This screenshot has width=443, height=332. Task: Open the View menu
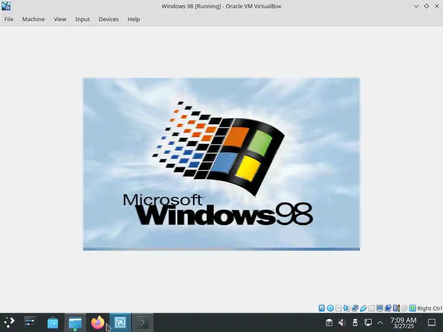tap(60, 19)
